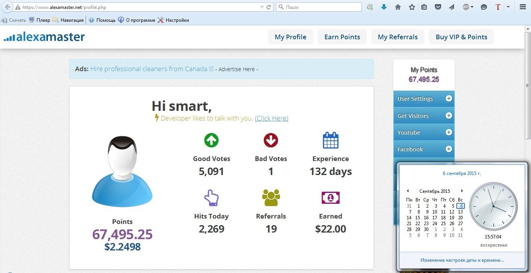Screen dimensions: 531x273
Task: Click the blue Experience calendar icon
Action: tap(331, 140)
